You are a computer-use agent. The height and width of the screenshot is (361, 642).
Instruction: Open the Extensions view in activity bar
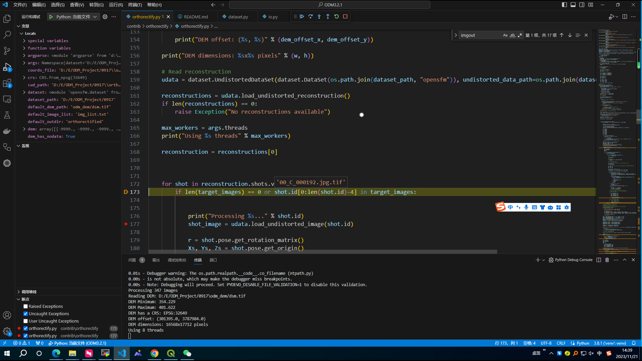point(7,83)
